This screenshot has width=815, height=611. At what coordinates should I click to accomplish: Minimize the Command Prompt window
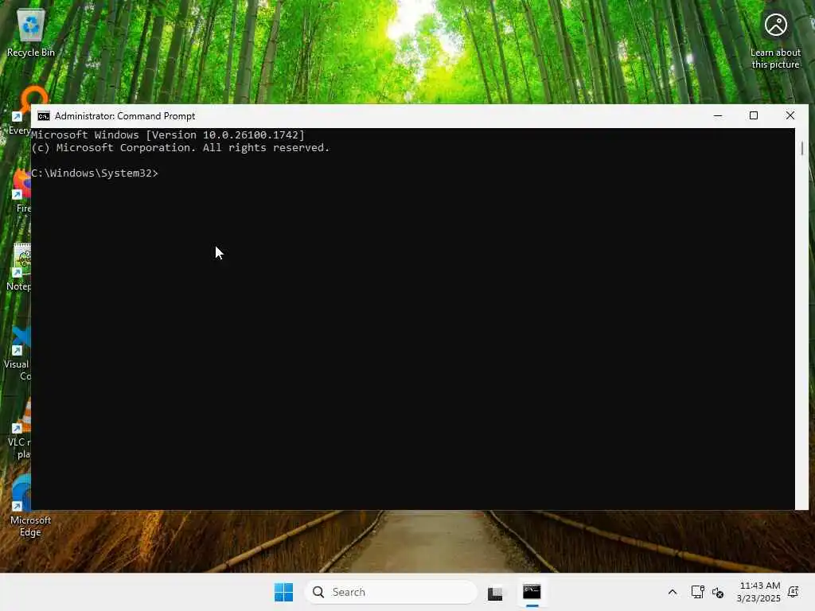[718, 116]
